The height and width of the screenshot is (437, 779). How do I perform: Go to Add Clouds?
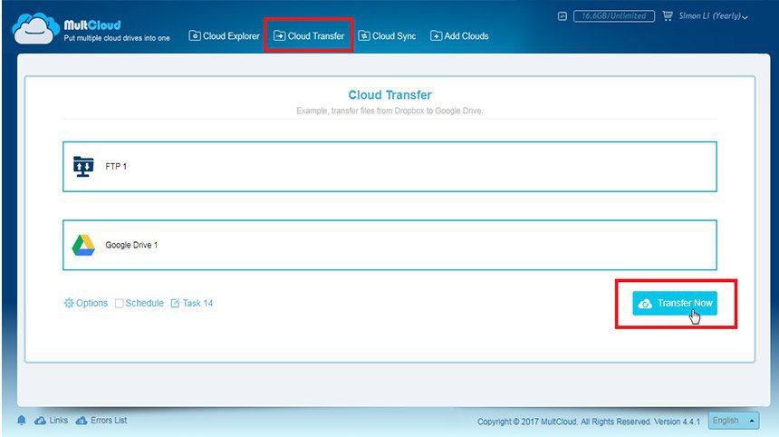click(459, 35)
